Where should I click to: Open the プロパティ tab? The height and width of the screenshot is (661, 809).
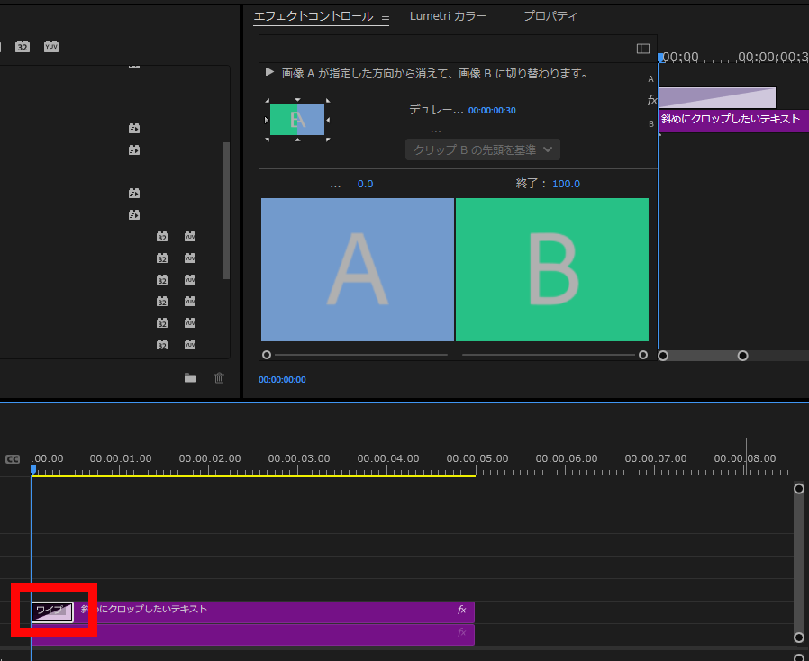click(x=550, y=16)
